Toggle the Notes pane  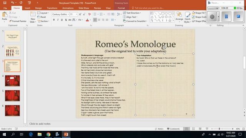click(159, 129)
